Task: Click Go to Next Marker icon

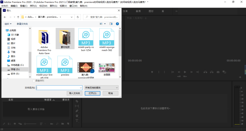Action: [x=179, y=76]
